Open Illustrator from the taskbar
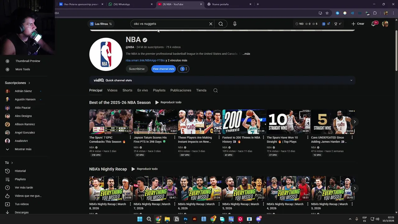This screenshot has height=224, width=398. [x=195, y=219]
